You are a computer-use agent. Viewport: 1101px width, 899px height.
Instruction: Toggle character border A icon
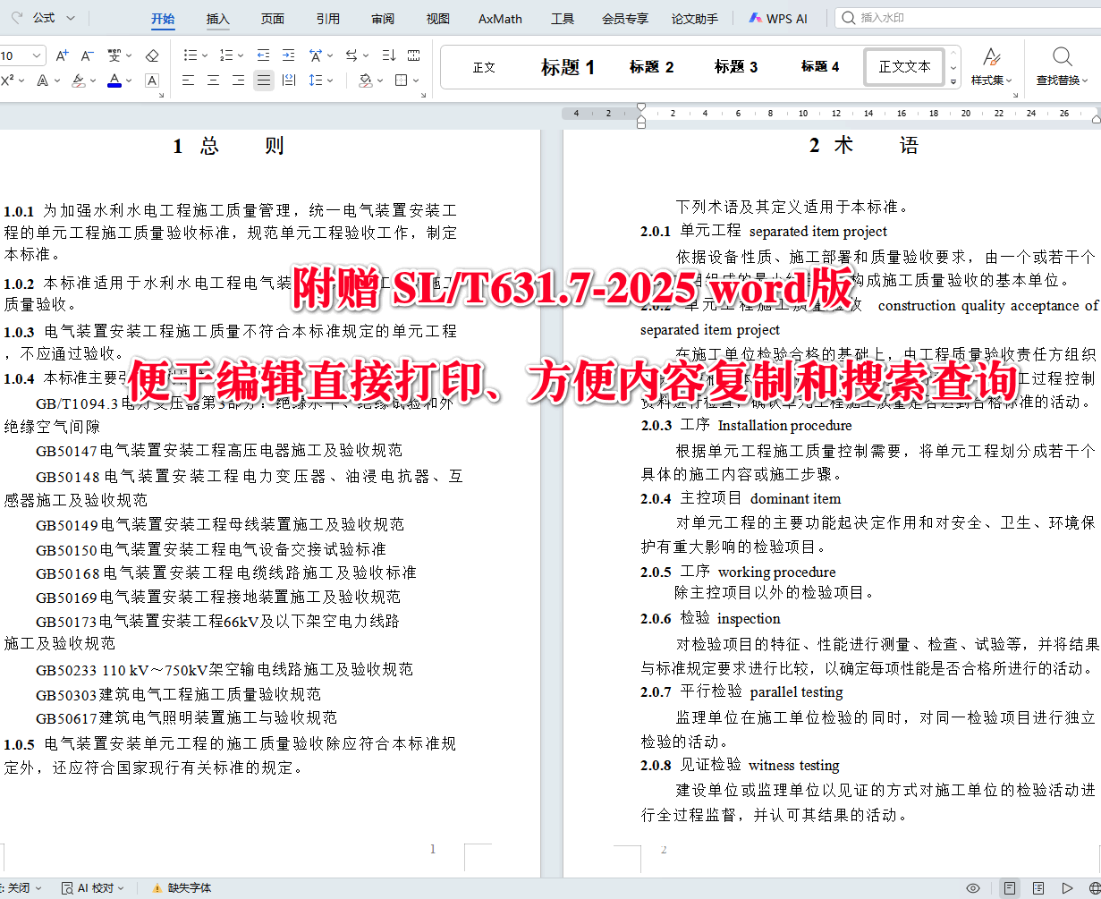click(152, 81)
